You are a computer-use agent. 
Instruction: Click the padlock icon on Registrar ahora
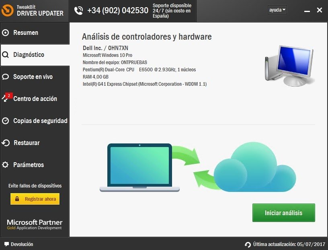[17, 199]
